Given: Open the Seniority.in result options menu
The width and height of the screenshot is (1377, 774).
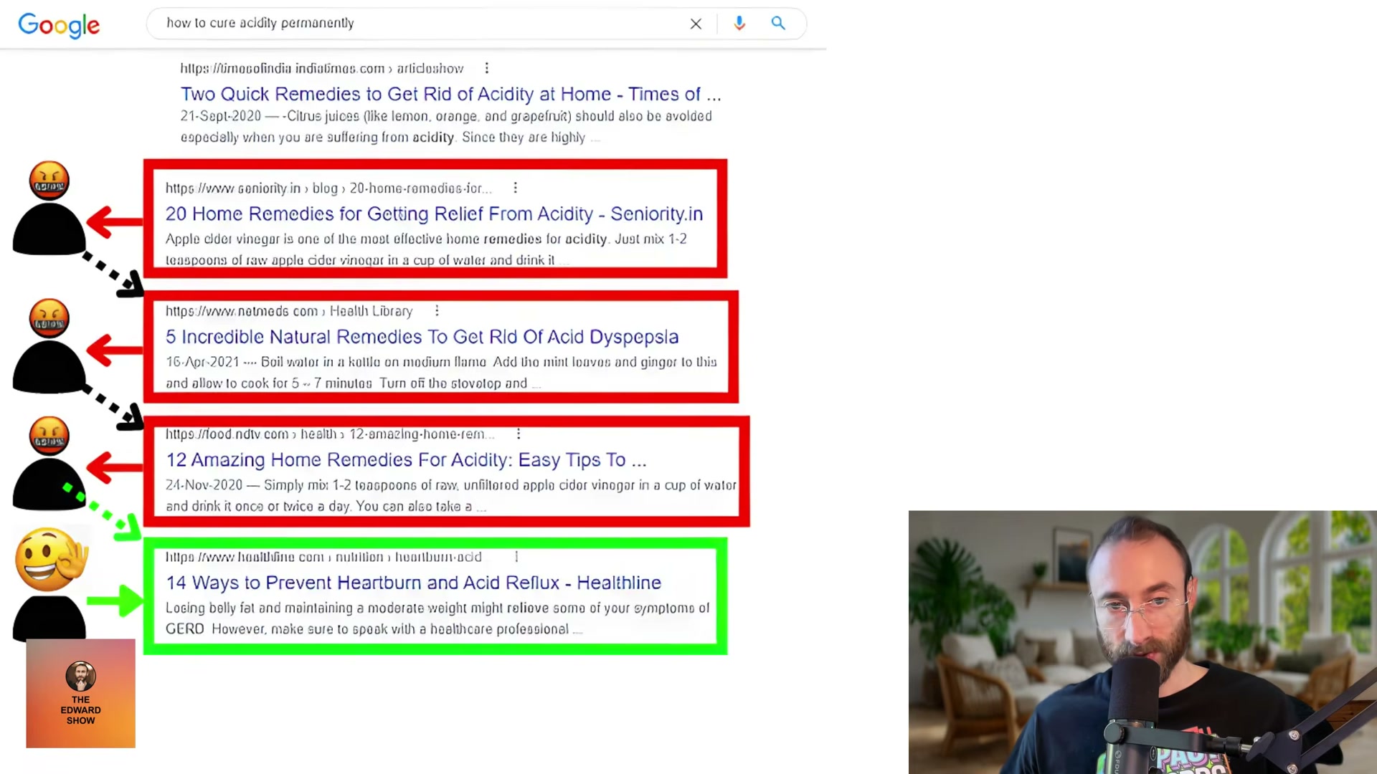Looking at the screenshot, I should 516,188.
